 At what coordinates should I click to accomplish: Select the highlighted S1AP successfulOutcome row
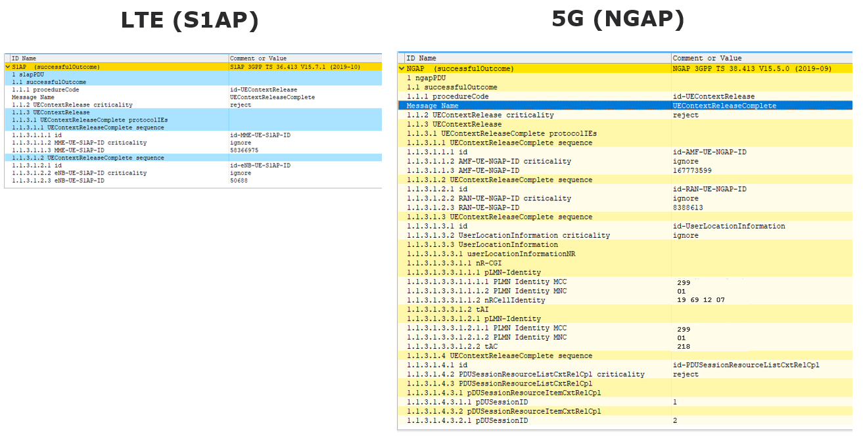(99, 66)
